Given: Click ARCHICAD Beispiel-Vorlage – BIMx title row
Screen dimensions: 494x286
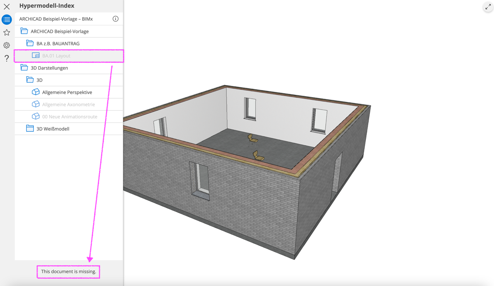Looking at the screenshot, I should click(x=69, y=19).
